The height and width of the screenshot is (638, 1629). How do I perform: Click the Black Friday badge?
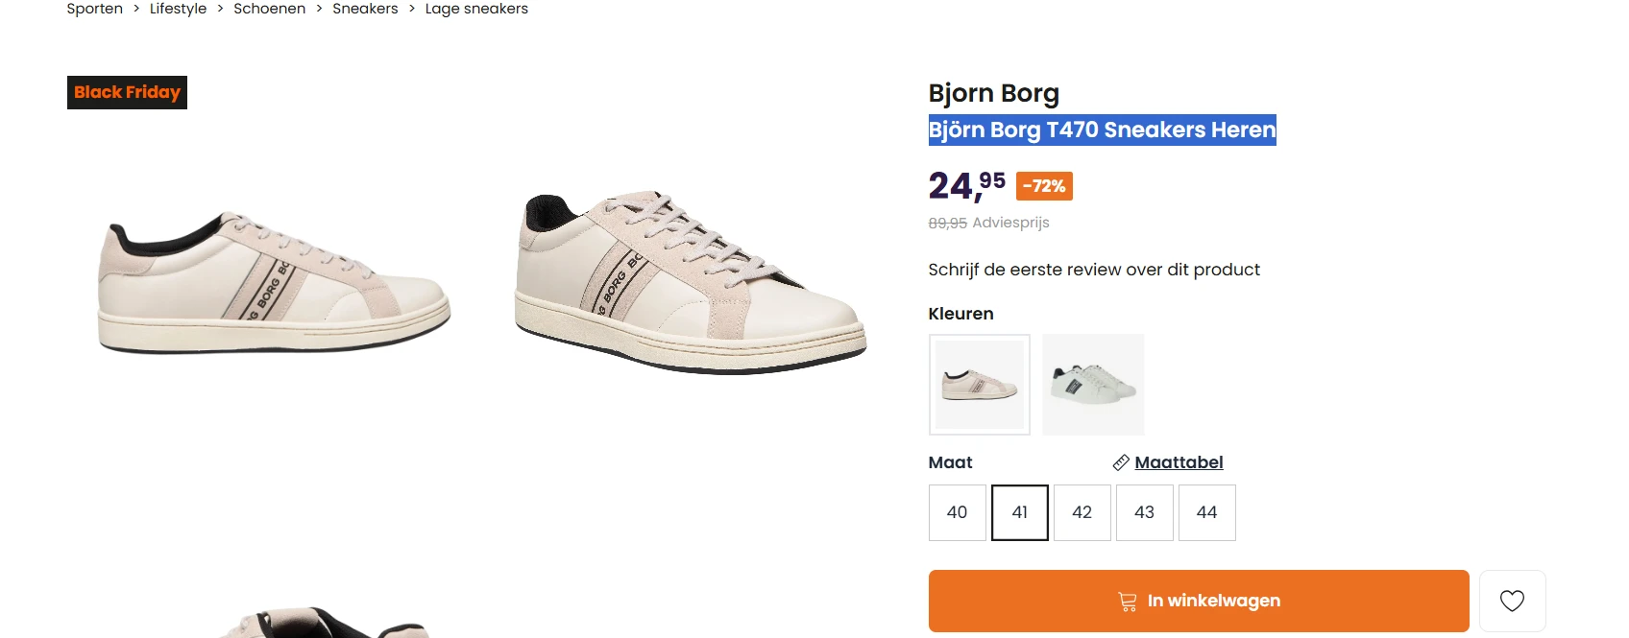point(127,92)
